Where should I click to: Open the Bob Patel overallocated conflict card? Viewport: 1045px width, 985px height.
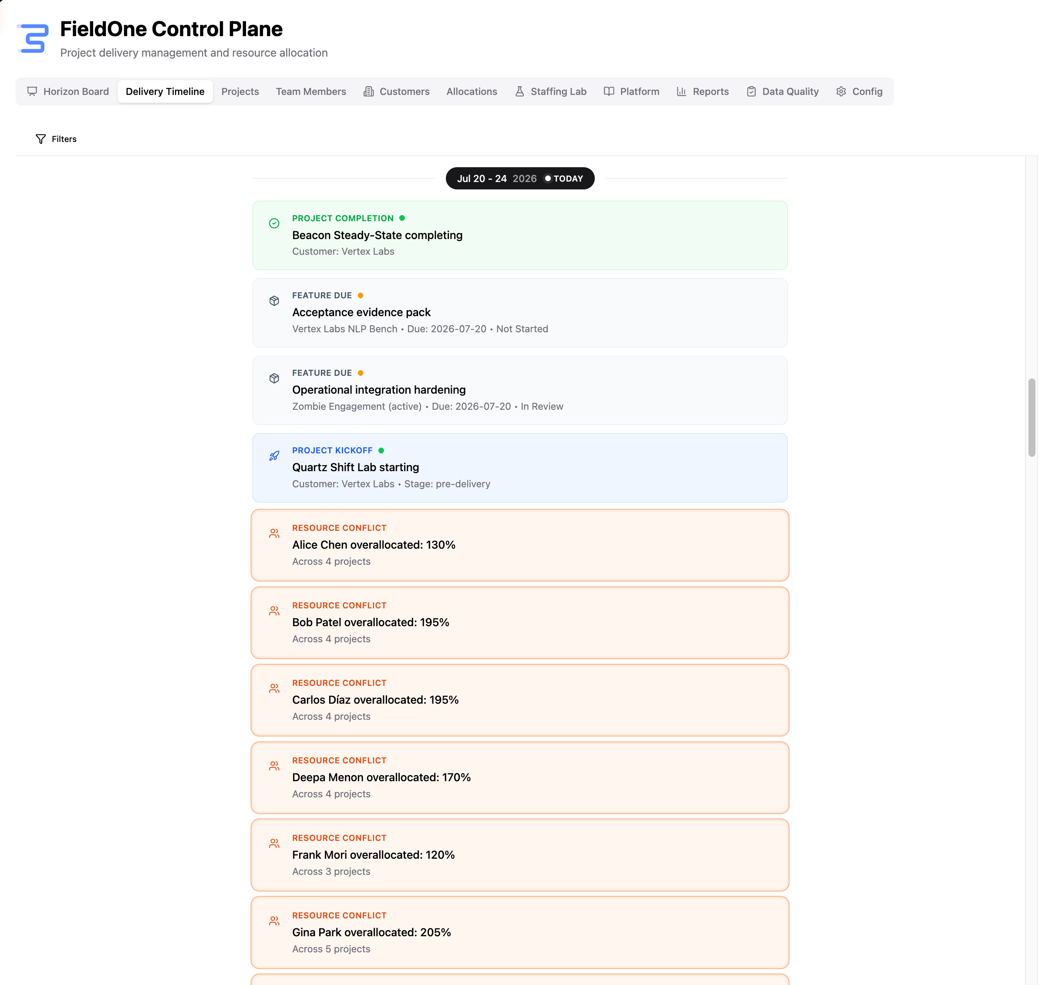[x=520, y=623]
